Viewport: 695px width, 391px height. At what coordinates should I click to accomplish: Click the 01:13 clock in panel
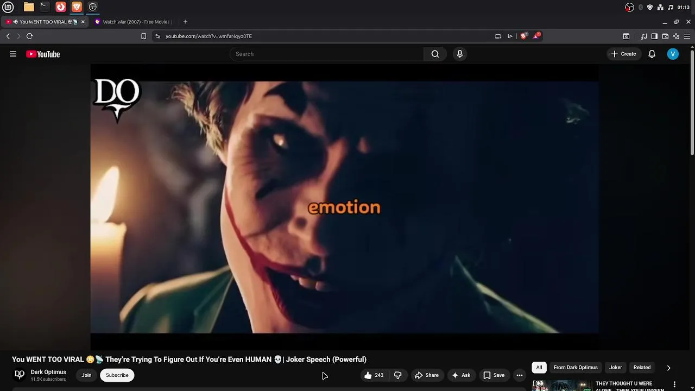[684, 7]
